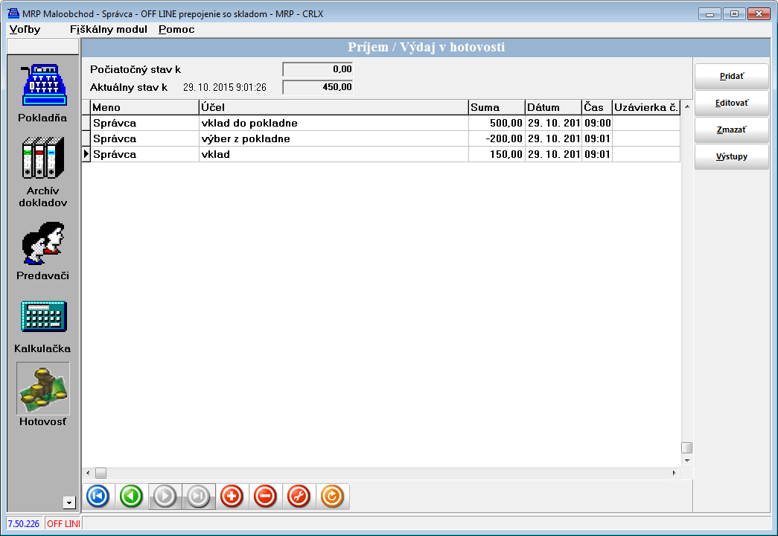Viewport: 778px width, 536px height.
Task: Go to previous record with green arrow
Action: point(131,496)
